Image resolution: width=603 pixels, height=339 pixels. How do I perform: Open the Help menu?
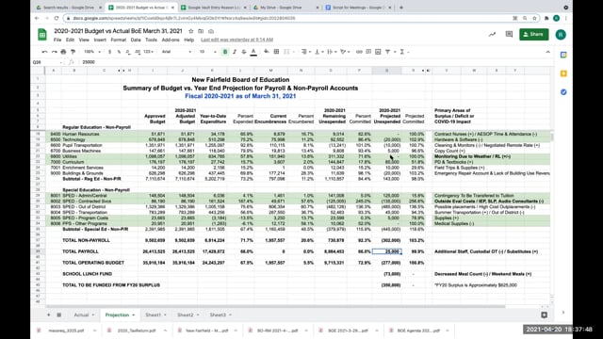[188, 40]
